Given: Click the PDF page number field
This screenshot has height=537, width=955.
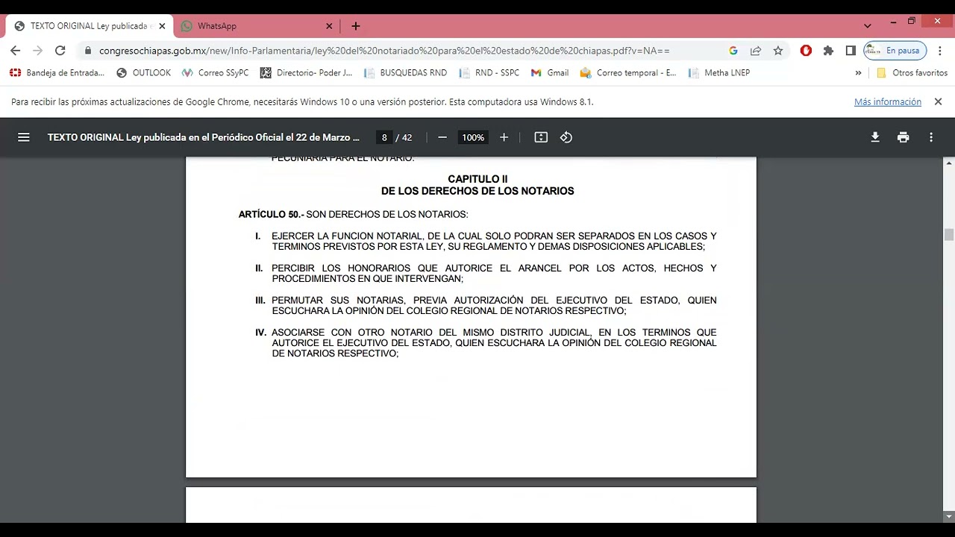Looking at the screenshot, I should (384, 137).
